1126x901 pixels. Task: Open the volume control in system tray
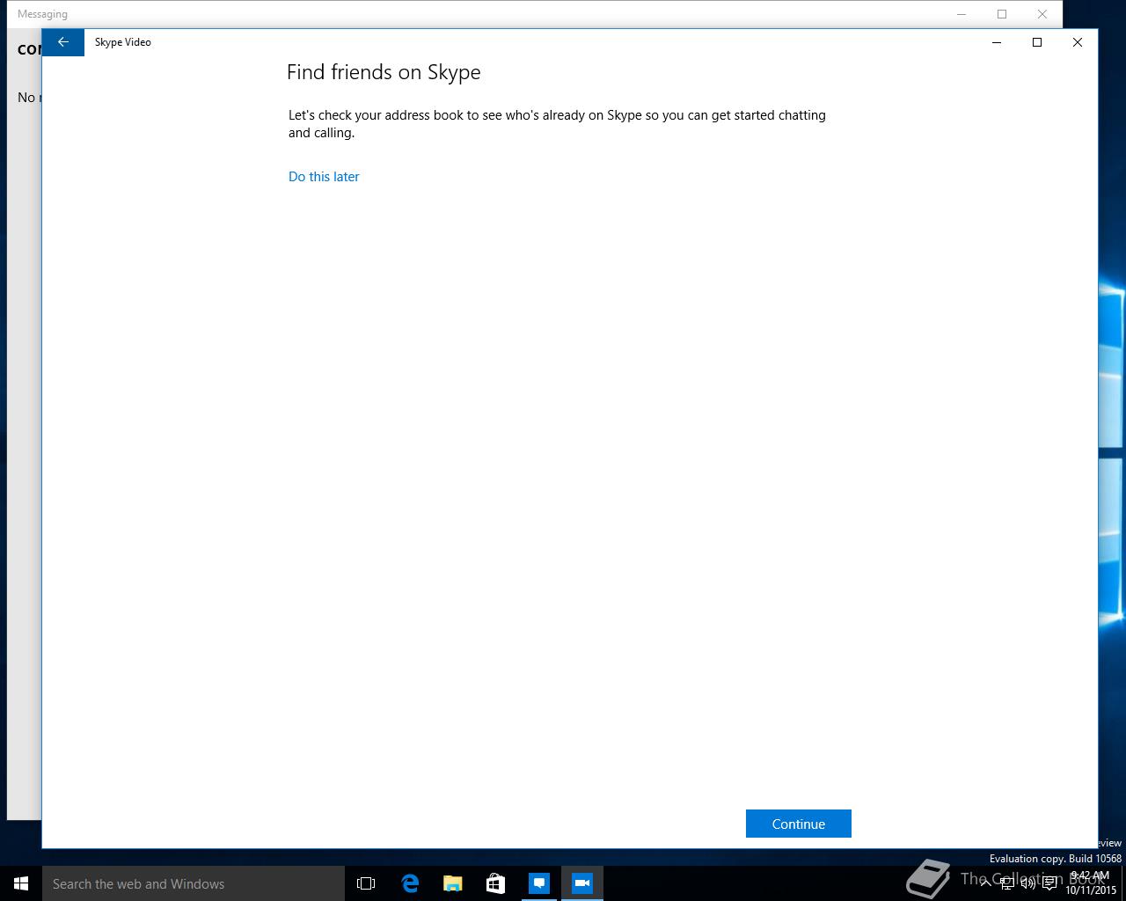click(x=1027, y=883)
